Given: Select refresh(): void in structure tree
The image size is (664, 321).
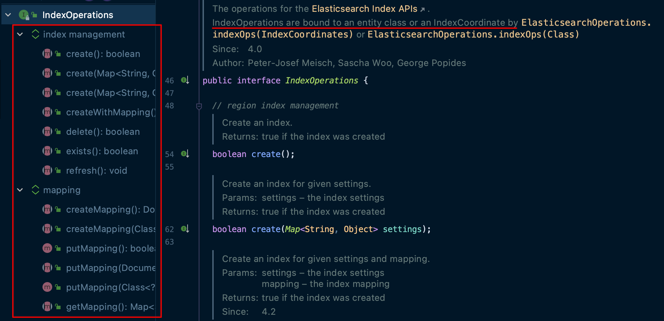Looking at the screenshot, I should pyautogui.click(x=96, y=171).
